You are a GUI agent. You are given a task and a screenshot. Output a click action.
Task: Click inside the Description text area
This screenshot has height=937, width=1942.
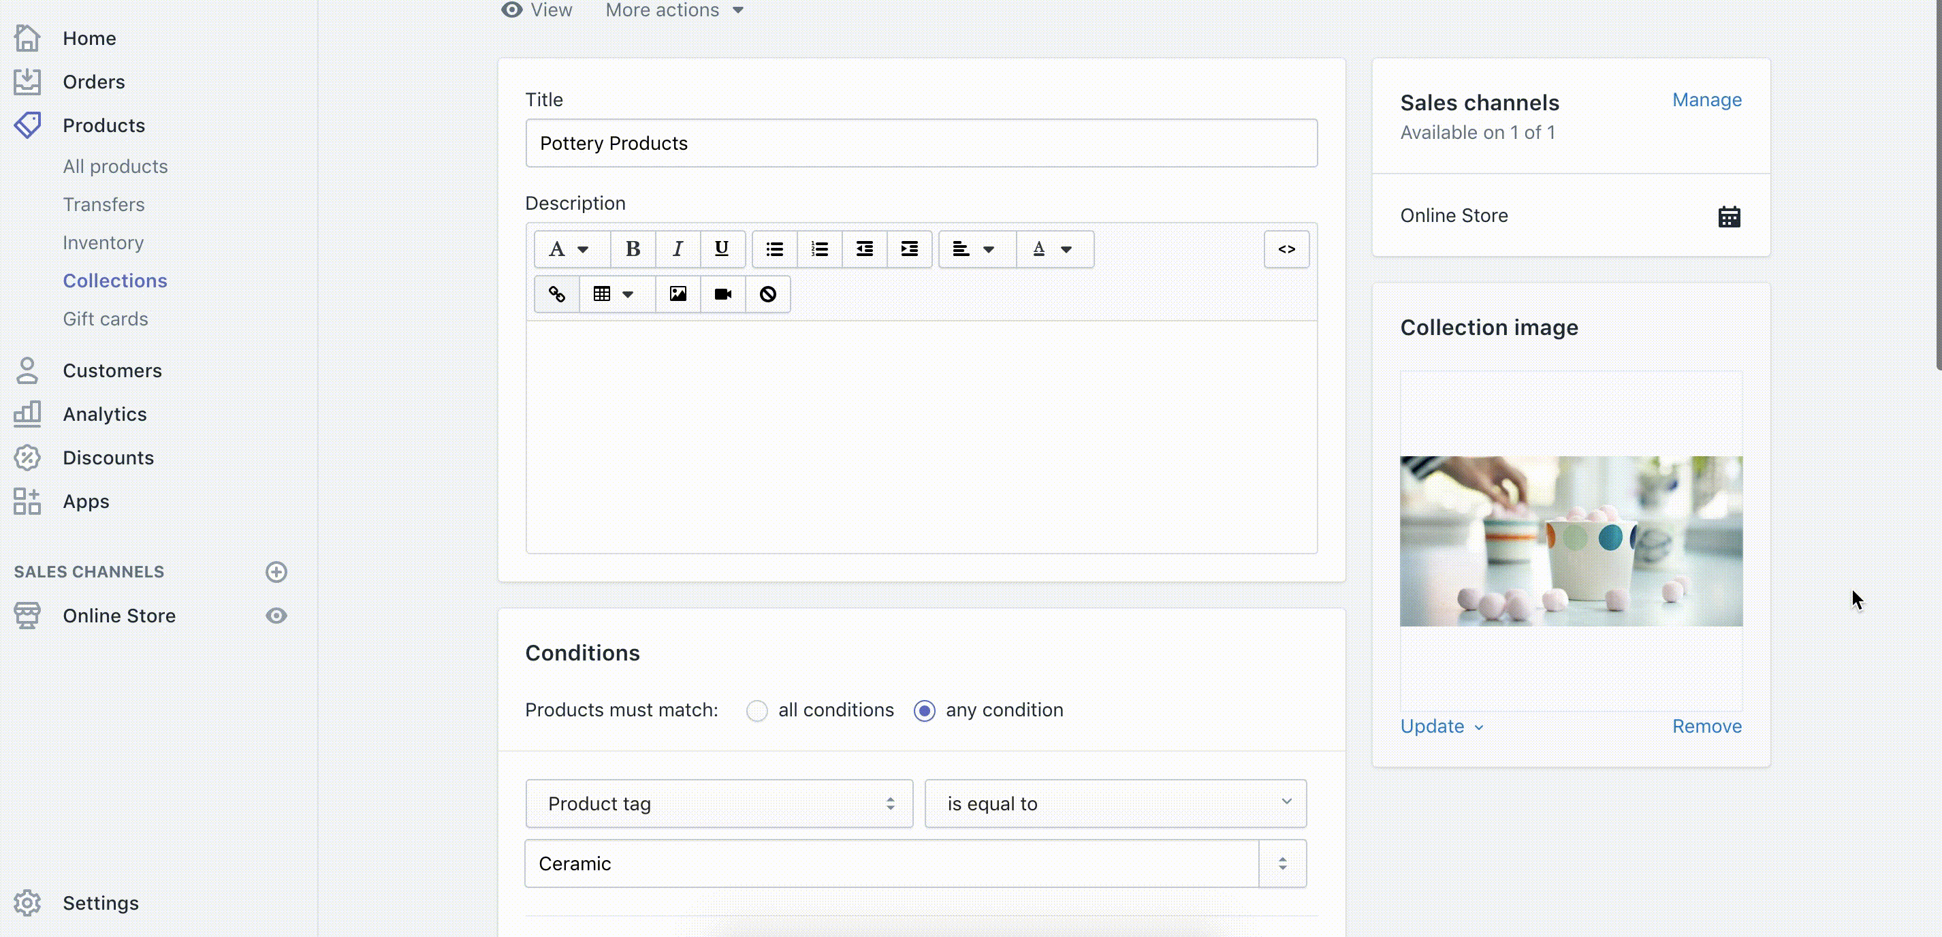[x=921, y=437]
